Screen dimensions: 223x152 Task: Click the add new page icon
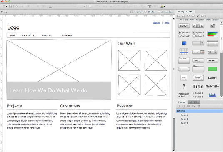click(x=179, y=106)
